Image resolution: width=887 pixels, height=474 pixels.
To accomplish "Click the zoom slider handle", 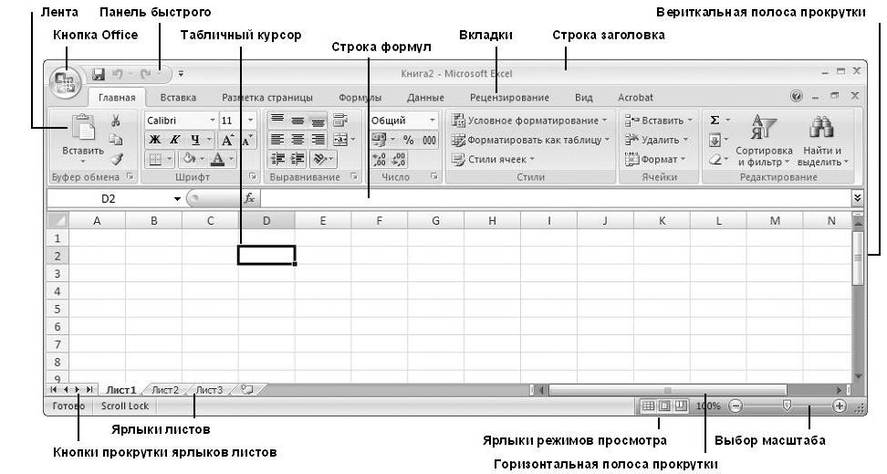I will coord(787,405).
